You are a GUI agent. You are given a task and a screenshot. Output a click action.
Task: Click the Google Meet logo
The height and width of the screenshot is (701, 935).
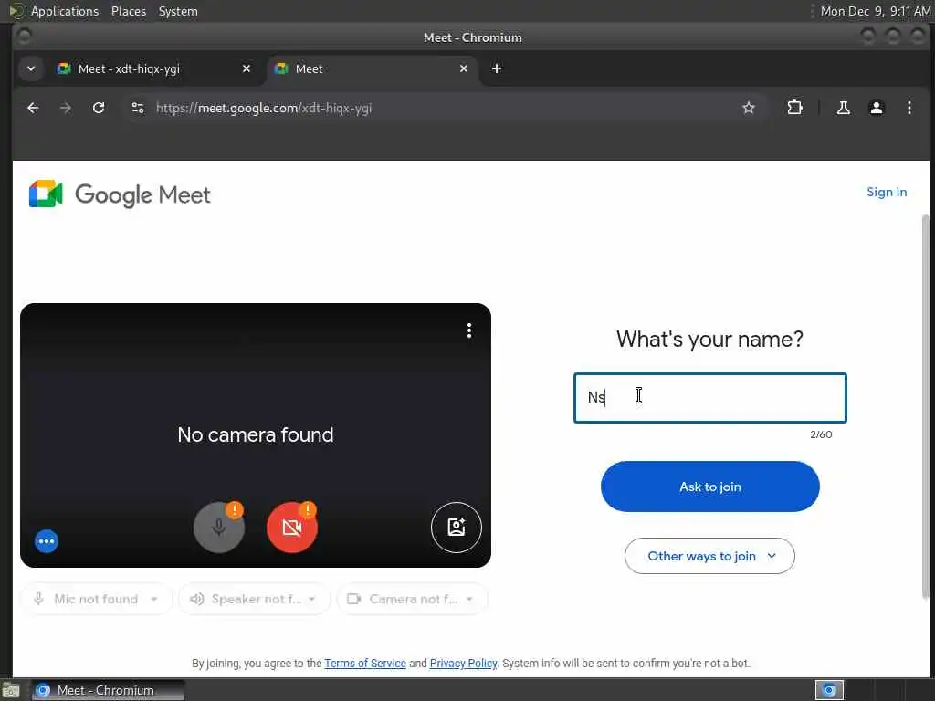click(x=120, y=194)
